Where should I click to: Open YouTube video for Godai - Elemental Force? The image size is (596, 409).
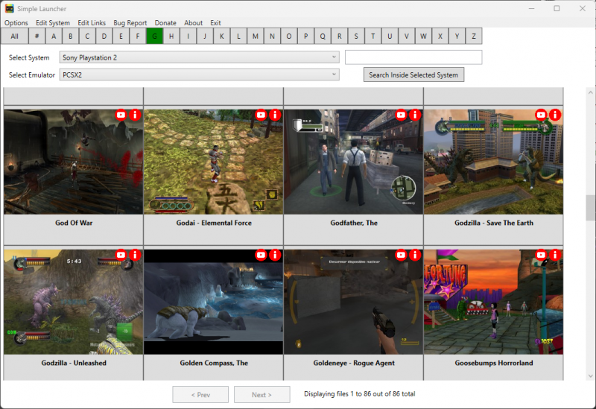click(x=261, y=115)
